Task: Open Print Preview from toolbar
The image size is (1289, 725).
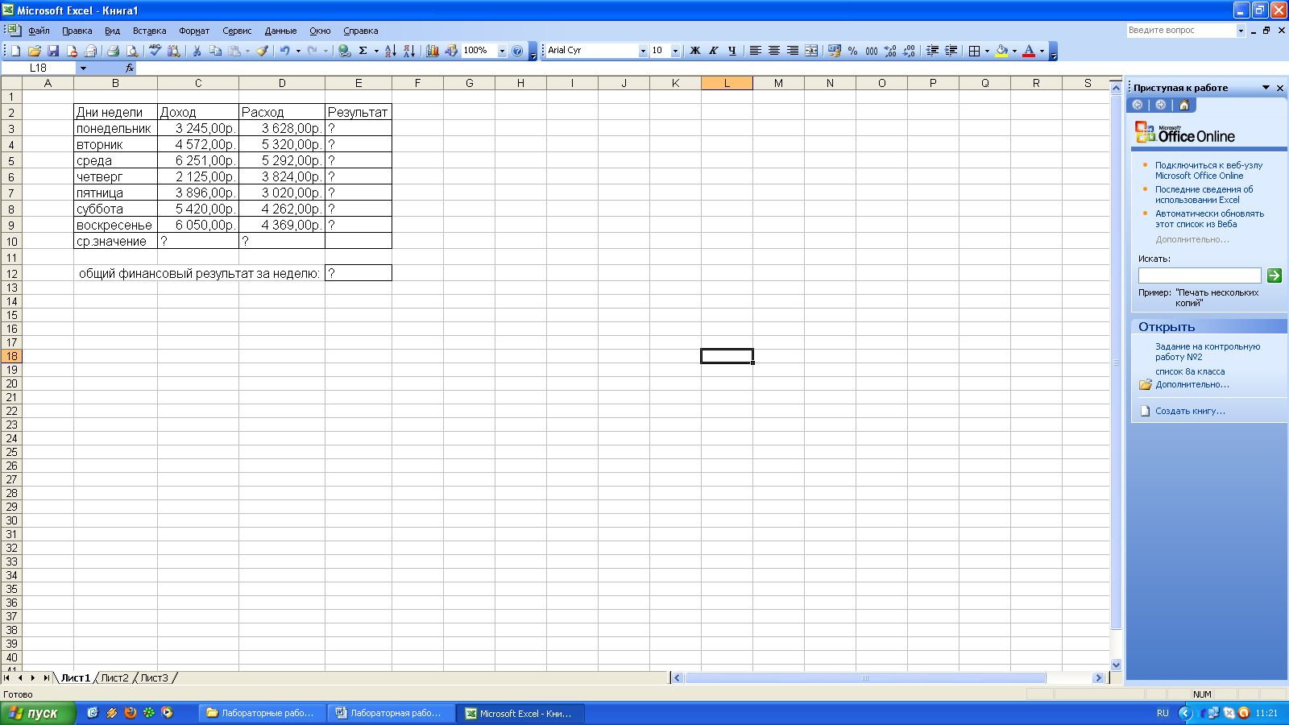Action: (132, 51)
